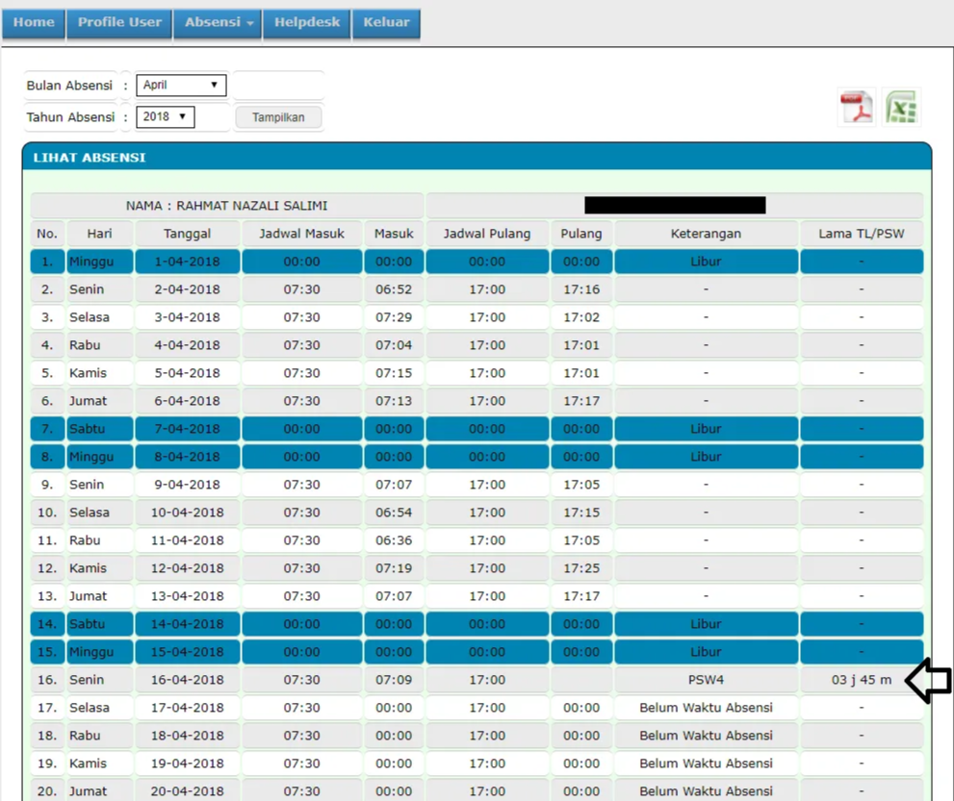Export attendance as Excel icon
This screenshot has height=801, width=954.
click(901, 108)
